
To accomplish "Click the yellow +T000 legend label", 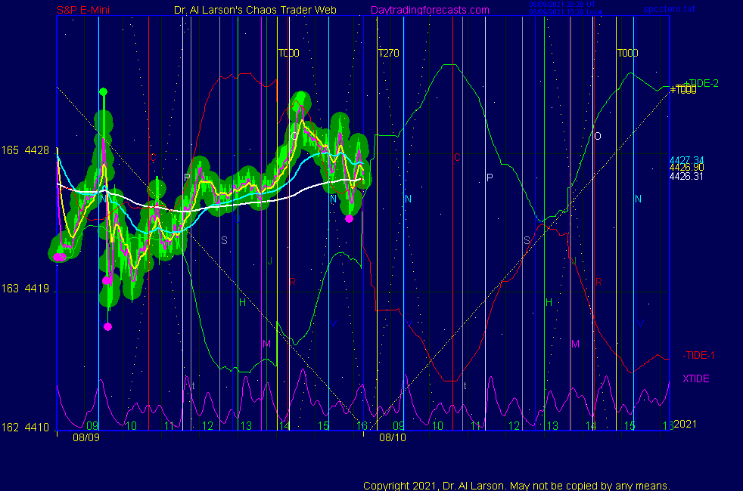I will tap(682, 89).
